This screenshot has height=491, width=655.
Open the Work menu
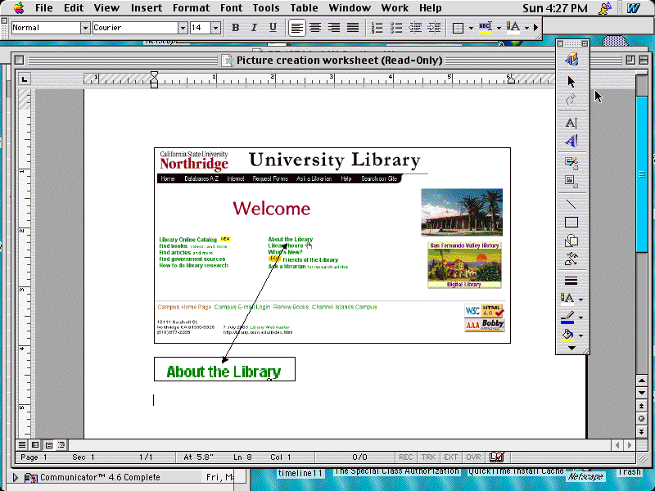pyautogui.click(x=395, y=8)
